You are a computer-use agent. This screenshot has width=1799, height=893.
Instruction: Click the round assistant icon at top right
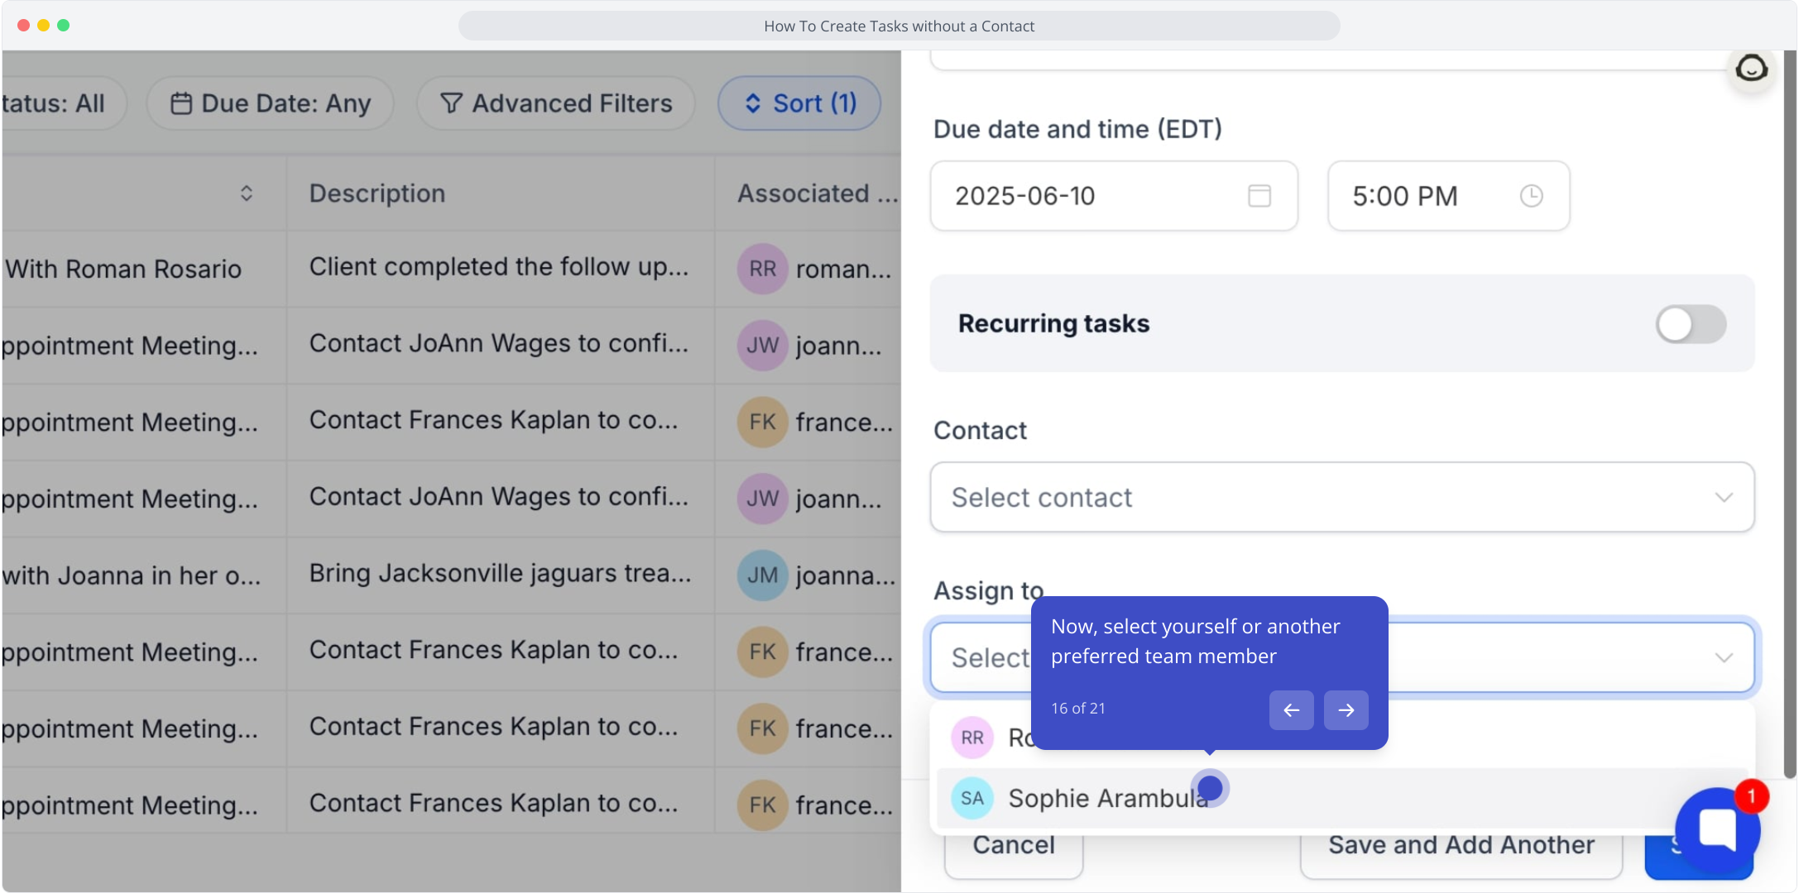point(1751,69)
